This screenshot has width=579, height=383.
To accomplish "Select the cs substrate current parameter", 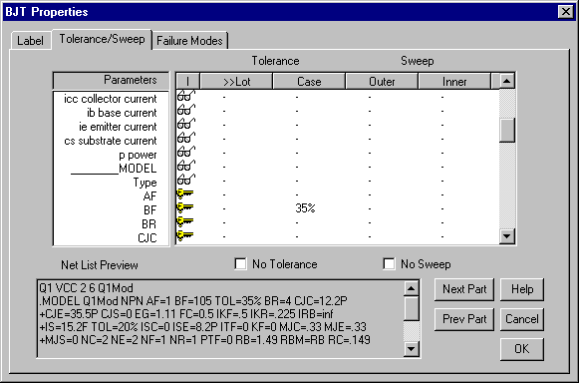I will click(x=111, y=141).
